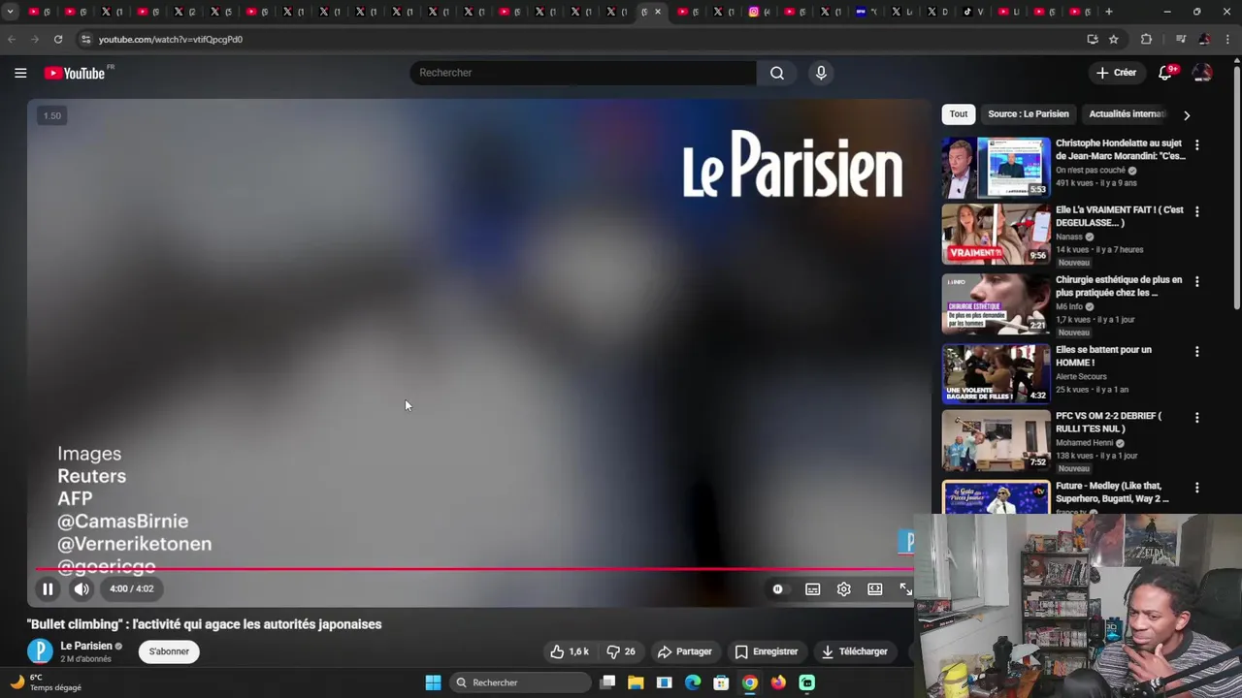Open Microsoft Edge from taskbar
Screen dimensions: 1242x698
point(693,682)
